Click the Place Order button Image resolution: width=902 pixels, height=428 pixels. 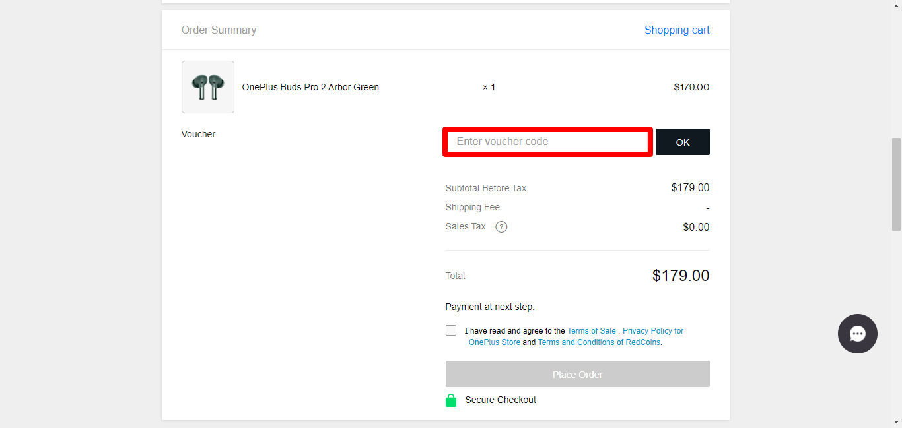tap(578, 374)
